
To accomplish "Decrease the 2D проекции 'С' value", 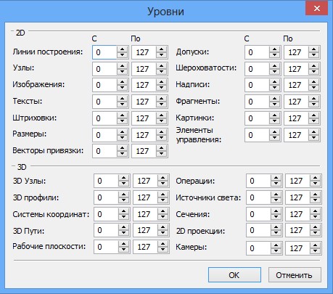I will pos(276,233).
